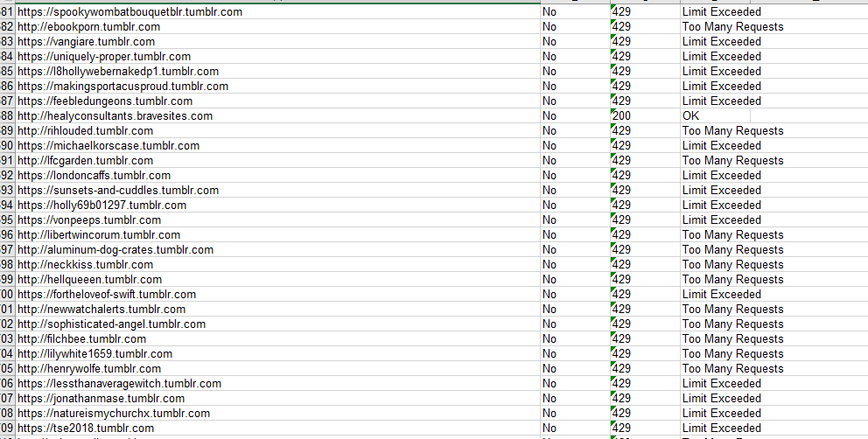Select Limit Exceeded in vonpeeps row
The image size is (868, 439).
722,220
